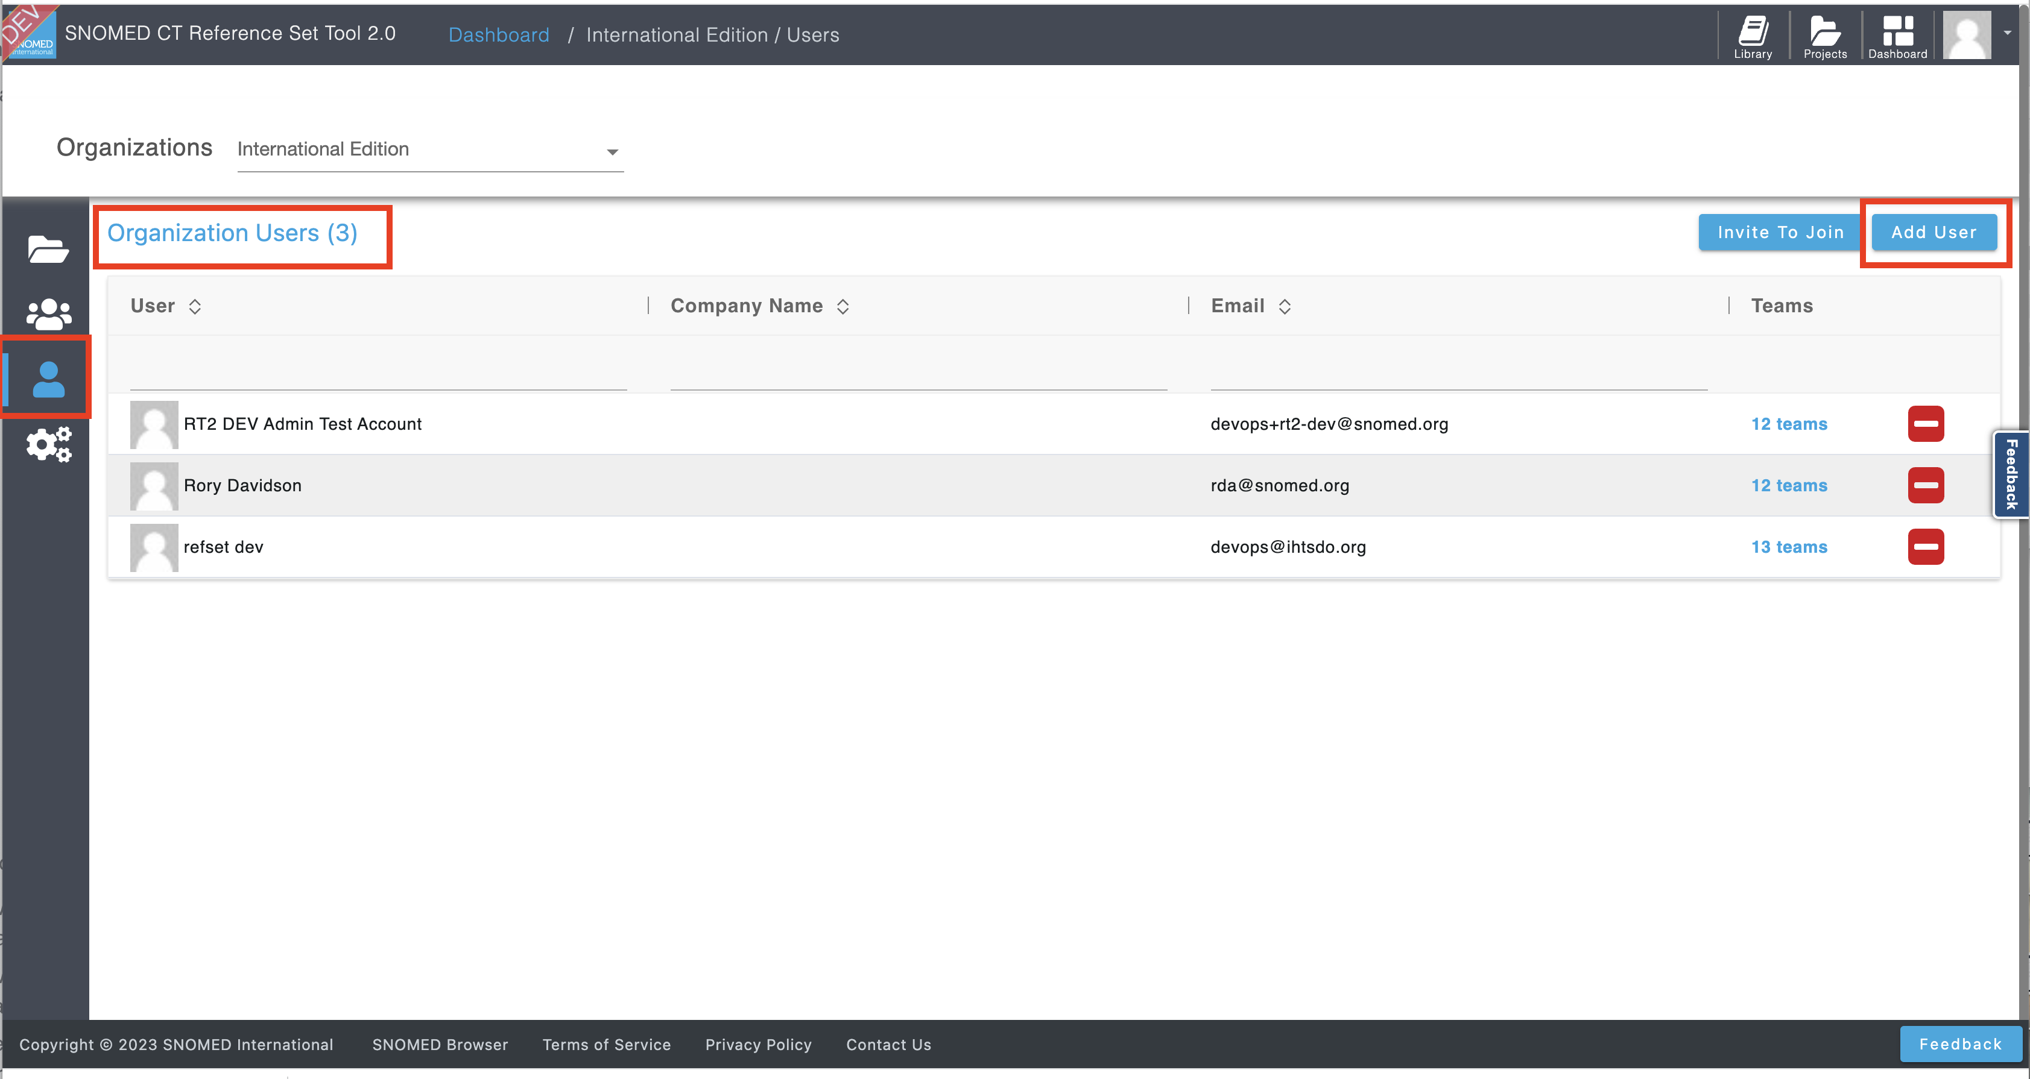Open 12 teams link for Rory Davidson
Image resolution: width=2030 pixels, height=1079 pixels.
point(1789,485)
